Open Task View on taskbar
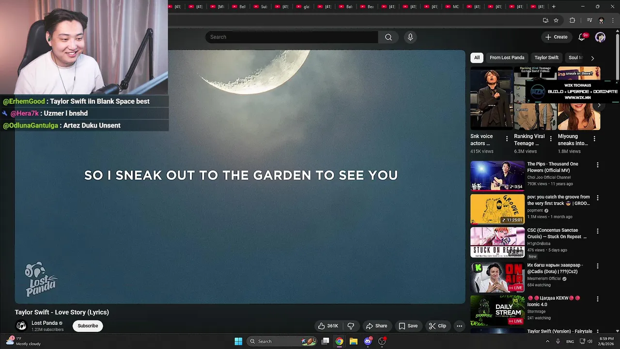 (325, 341)
